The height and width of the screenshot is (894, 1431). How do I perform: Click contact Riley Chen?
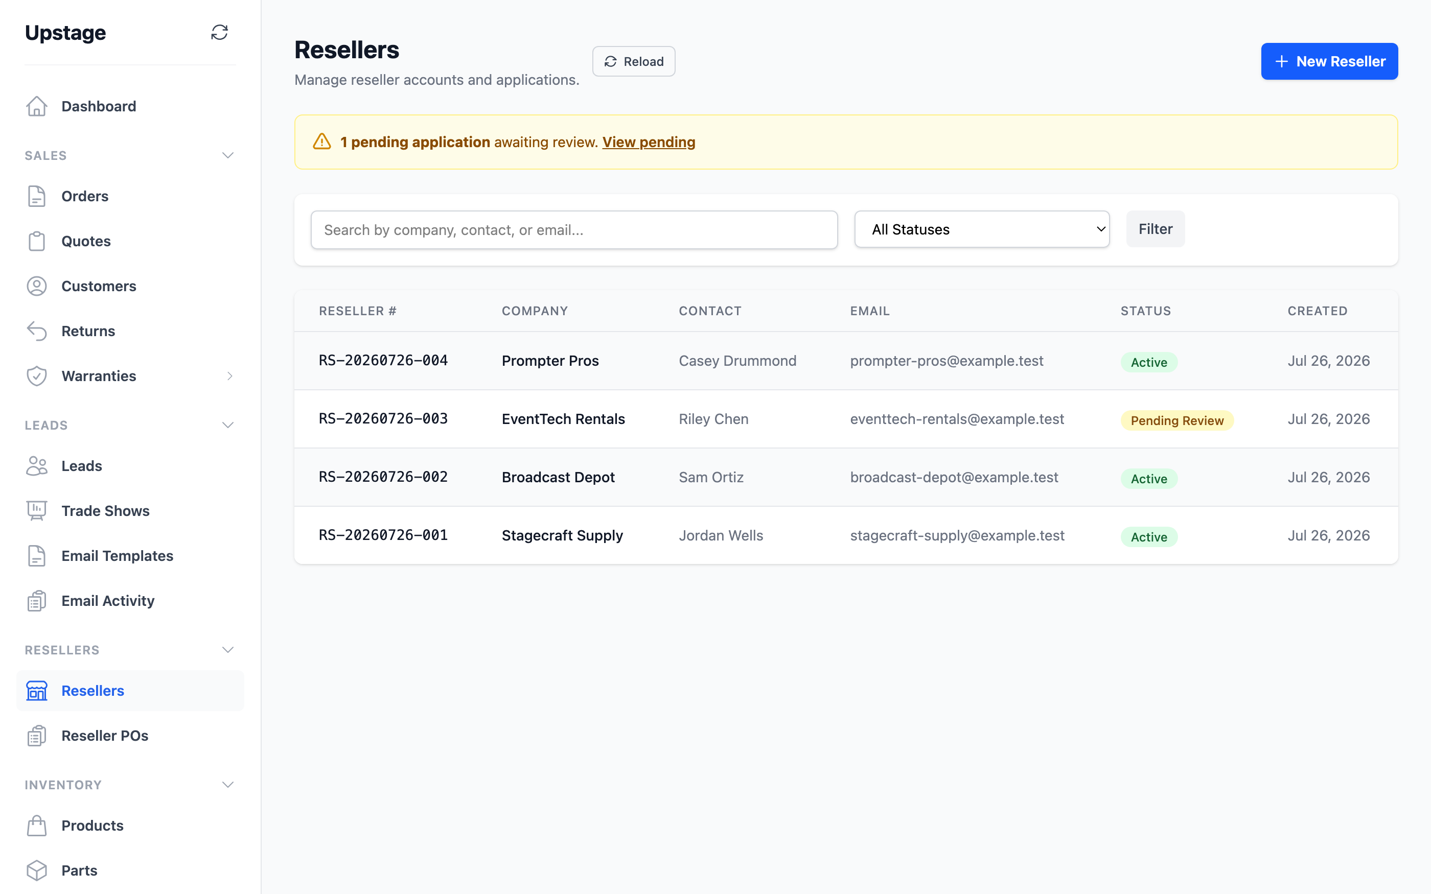coord(714,418)
